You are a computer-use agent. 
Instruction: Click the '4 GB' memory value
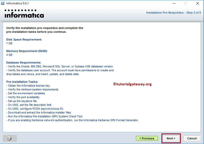(9, 55)
